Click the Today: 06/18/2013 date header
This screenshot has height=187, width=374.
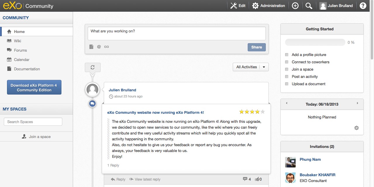coord(322,104)
